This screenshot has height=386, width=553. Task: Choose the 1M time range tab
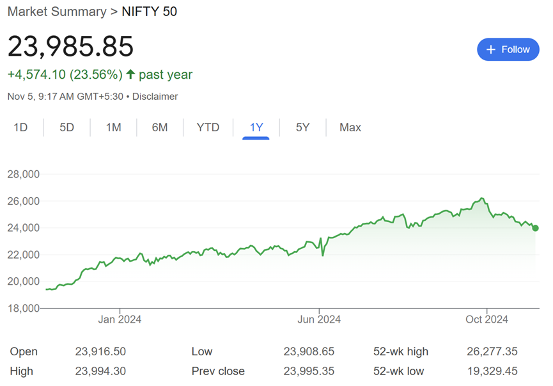point(113,127)
